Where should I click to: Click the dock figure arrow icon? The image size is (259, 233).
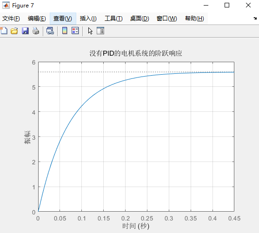click(x=255, y=18)
